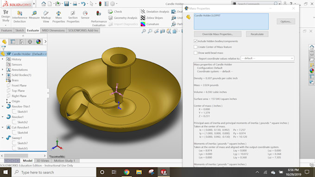315x177 pixels.
Task: Switch to PropertyManager tab icon
Action: tap(13, 42)
